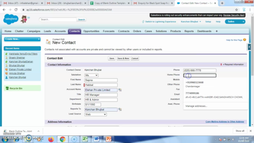Open Harshada YemulDyna Filters recent item
The width and height of the screenshot is (254, 143).
point(23,54)
